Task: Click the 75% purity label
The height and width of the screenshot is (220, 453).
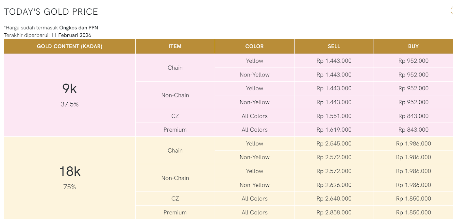Action: [69, 187]
